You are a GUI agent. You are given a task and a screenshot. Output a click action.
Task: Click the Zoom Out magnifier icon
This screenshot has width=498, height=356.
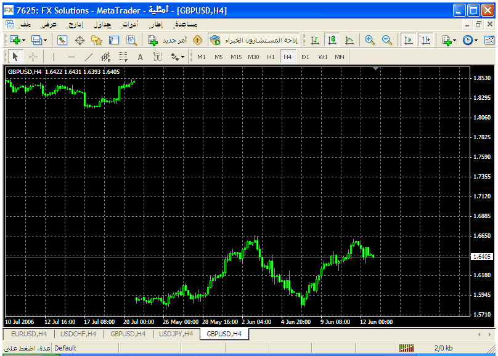point(387,40)
